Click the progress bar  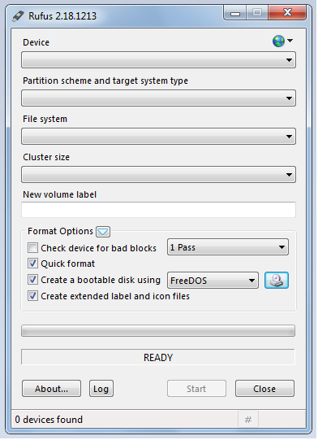(158, 330)
